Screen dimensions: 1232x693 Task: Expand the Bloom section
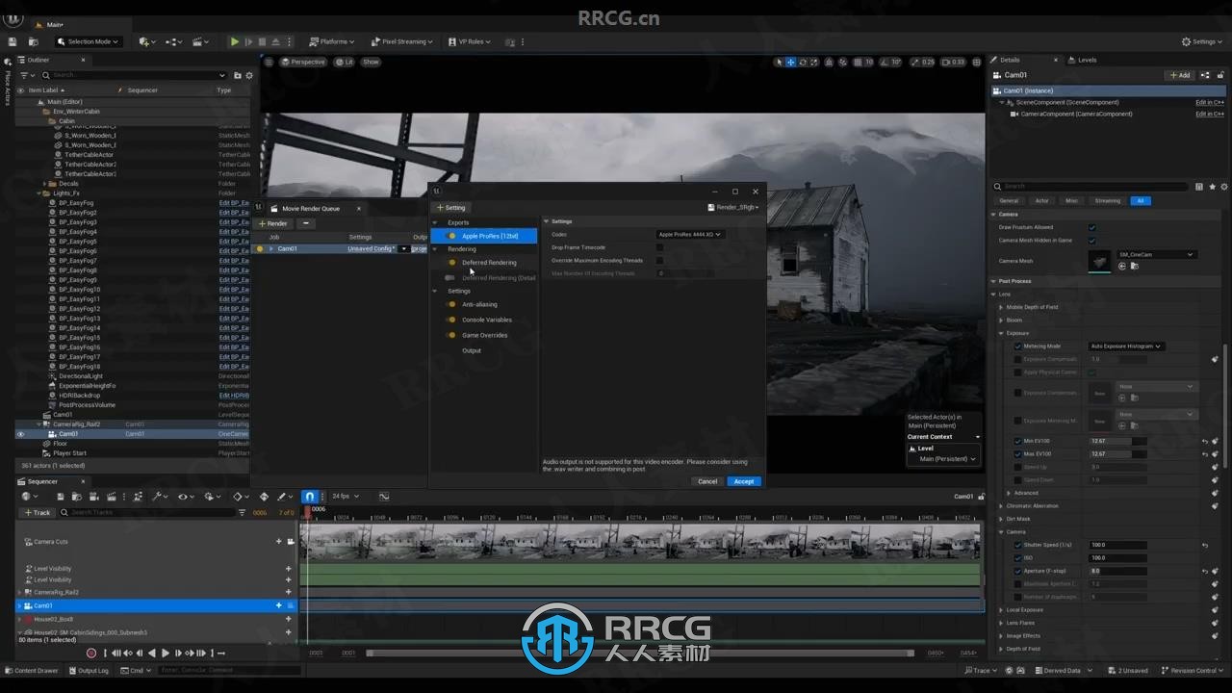coord(1001,320)
